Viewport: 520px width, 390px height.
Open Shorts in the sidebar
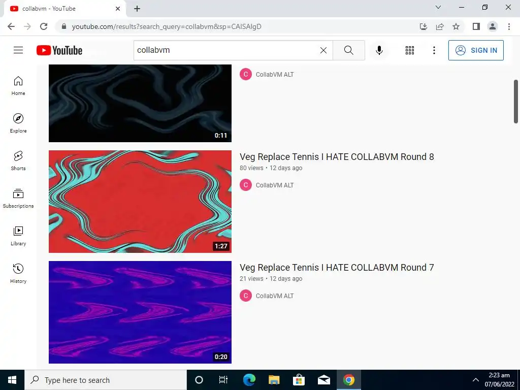click(x=18, y=161)
